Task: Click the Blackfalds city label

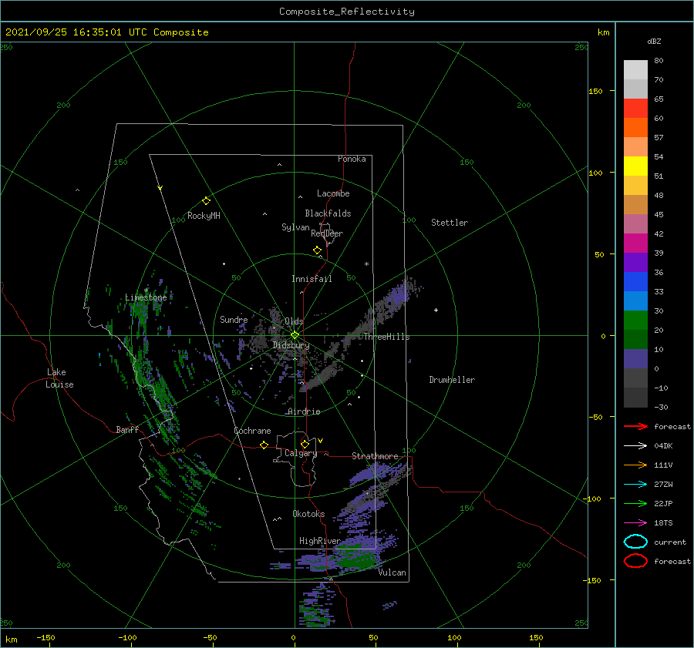Action: click(328, 213)
